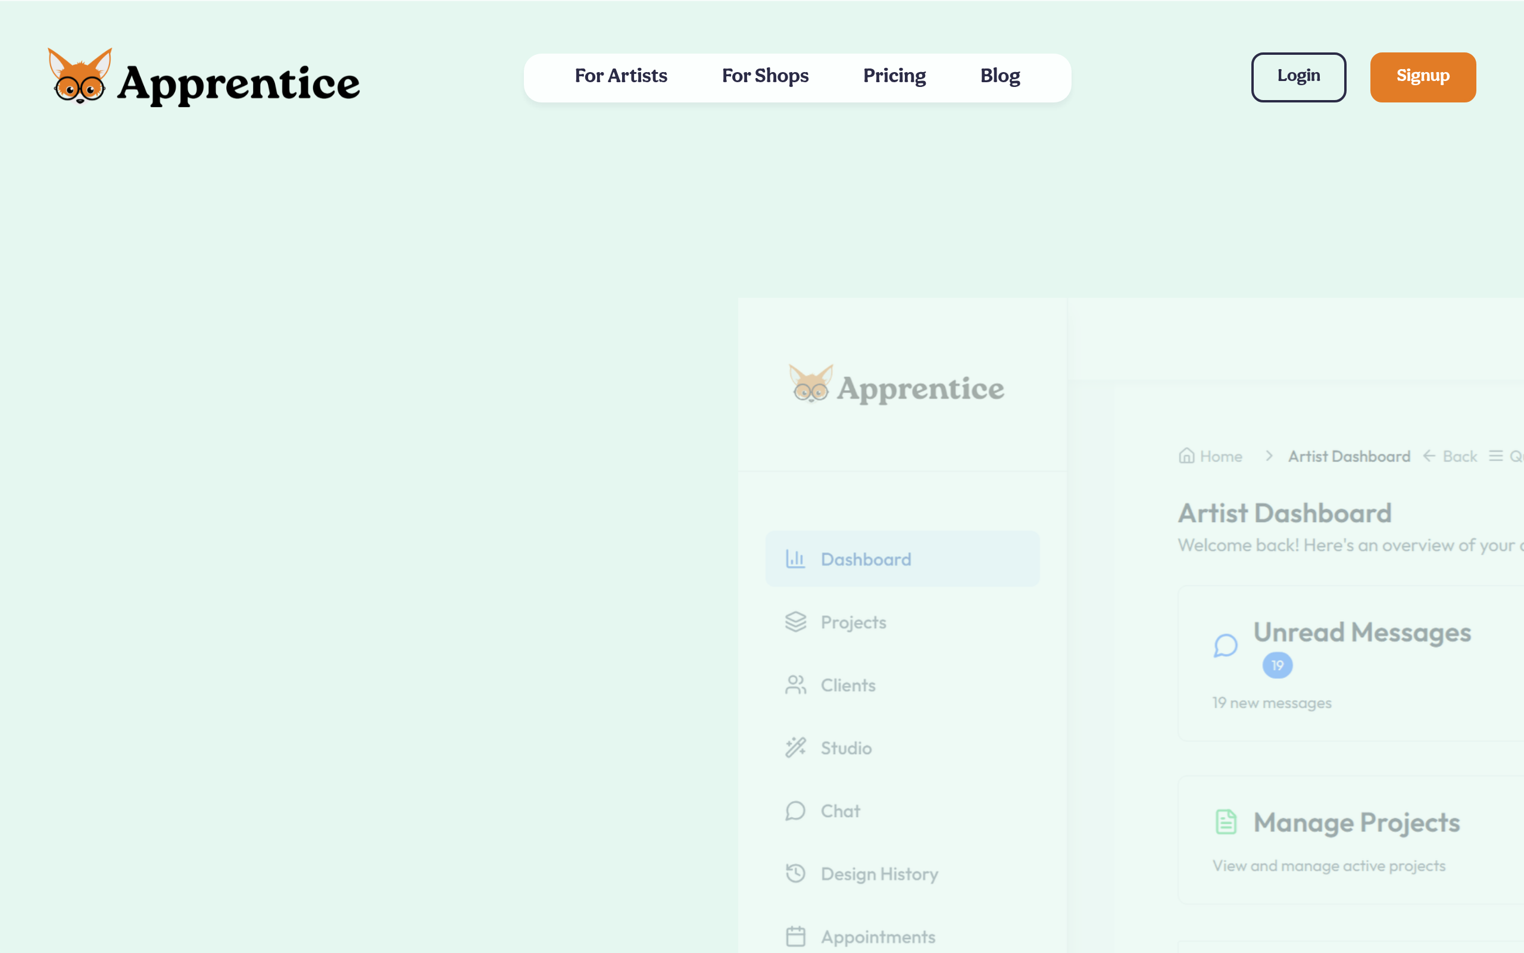Click the Dashboard bar chart icon
The height and width of the screenshot is (953, 1524).
(795, 559)
